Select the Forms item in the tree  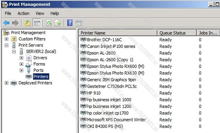pos(39,64)
